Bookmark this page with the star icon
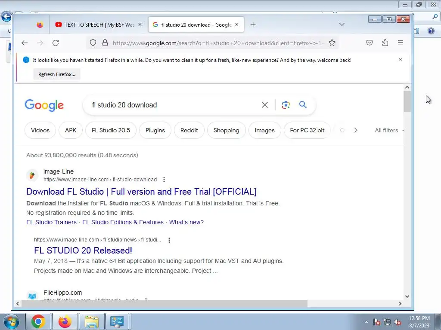The height and width of the screenshot is (330, 441). [332, 43]
